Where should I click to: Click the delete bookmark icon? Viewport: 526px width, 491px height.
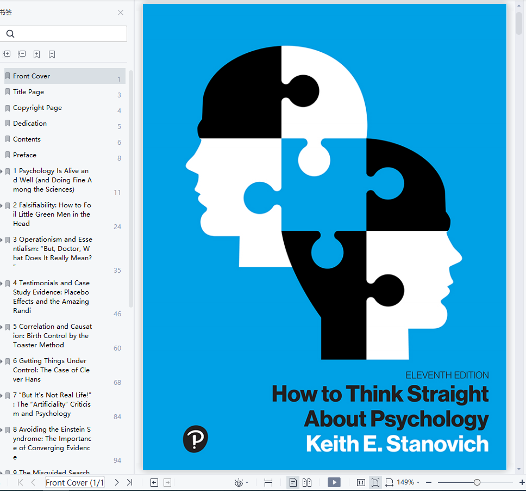tap(52, 54)
